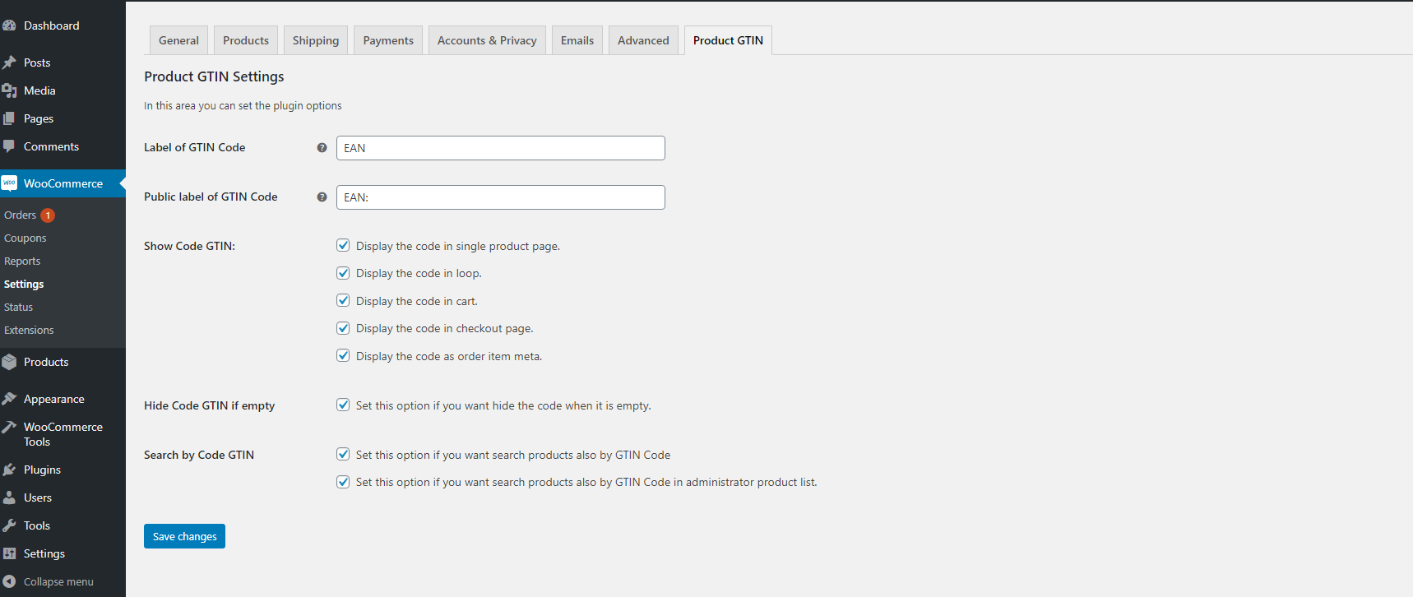
Task: Click the Save changes button
Action: click(184, 536)
